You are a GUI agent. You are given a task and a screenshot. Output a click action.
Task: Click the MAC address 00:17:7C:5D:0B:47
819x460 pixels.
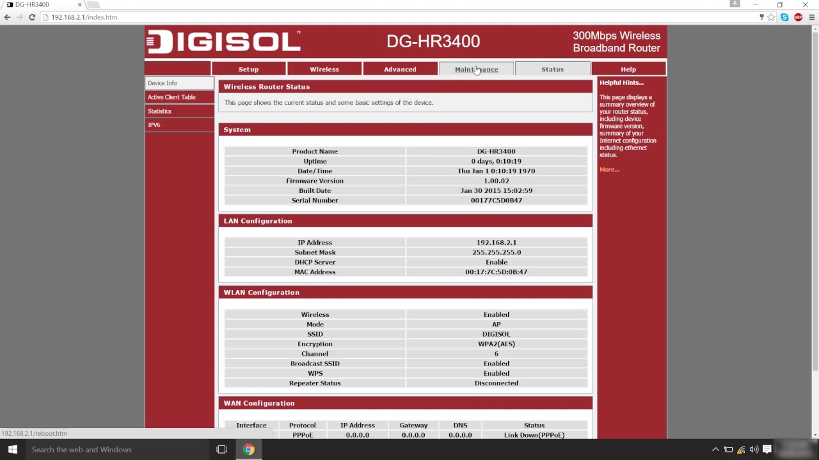[497, 272]
